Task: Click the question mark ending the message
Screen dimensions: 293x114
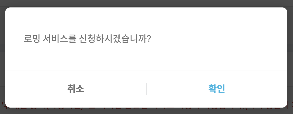Action: tap(149, 39)
